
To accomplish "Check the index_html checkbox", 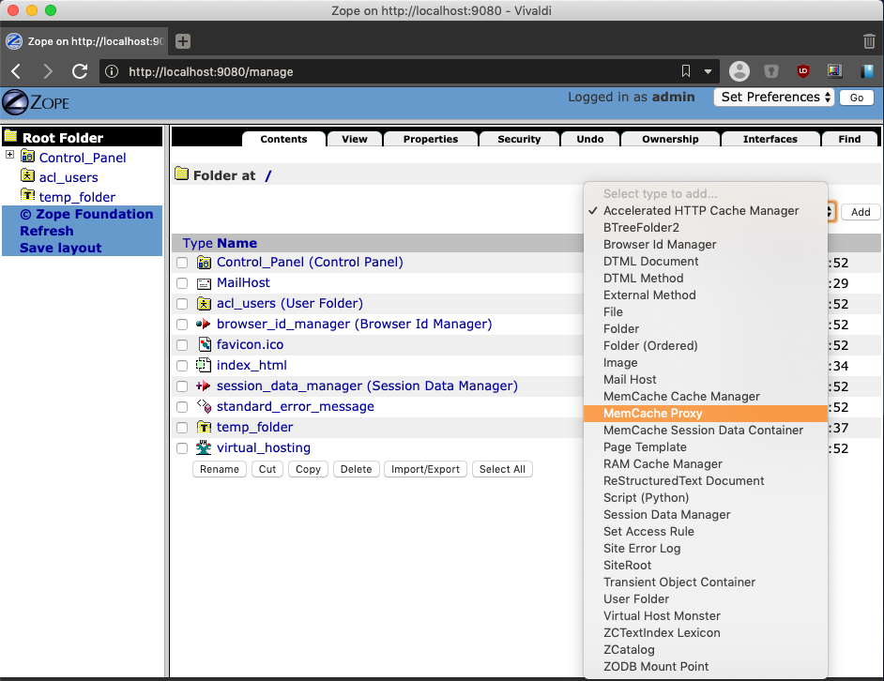I will click(181, 366).
